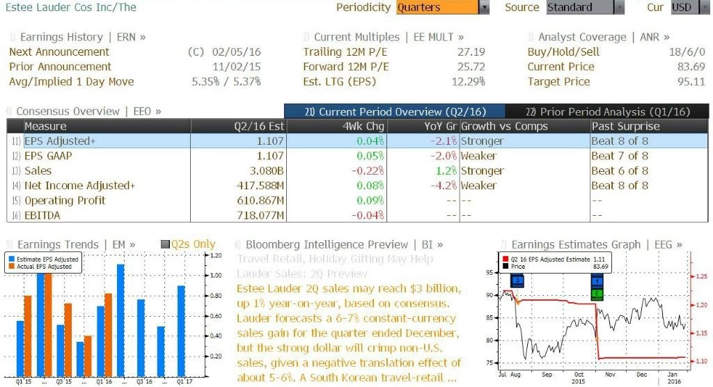This screenshot has height=387, width=713.
Task: Open the Periodicity dropdown arrow
Action: point(485,7)
